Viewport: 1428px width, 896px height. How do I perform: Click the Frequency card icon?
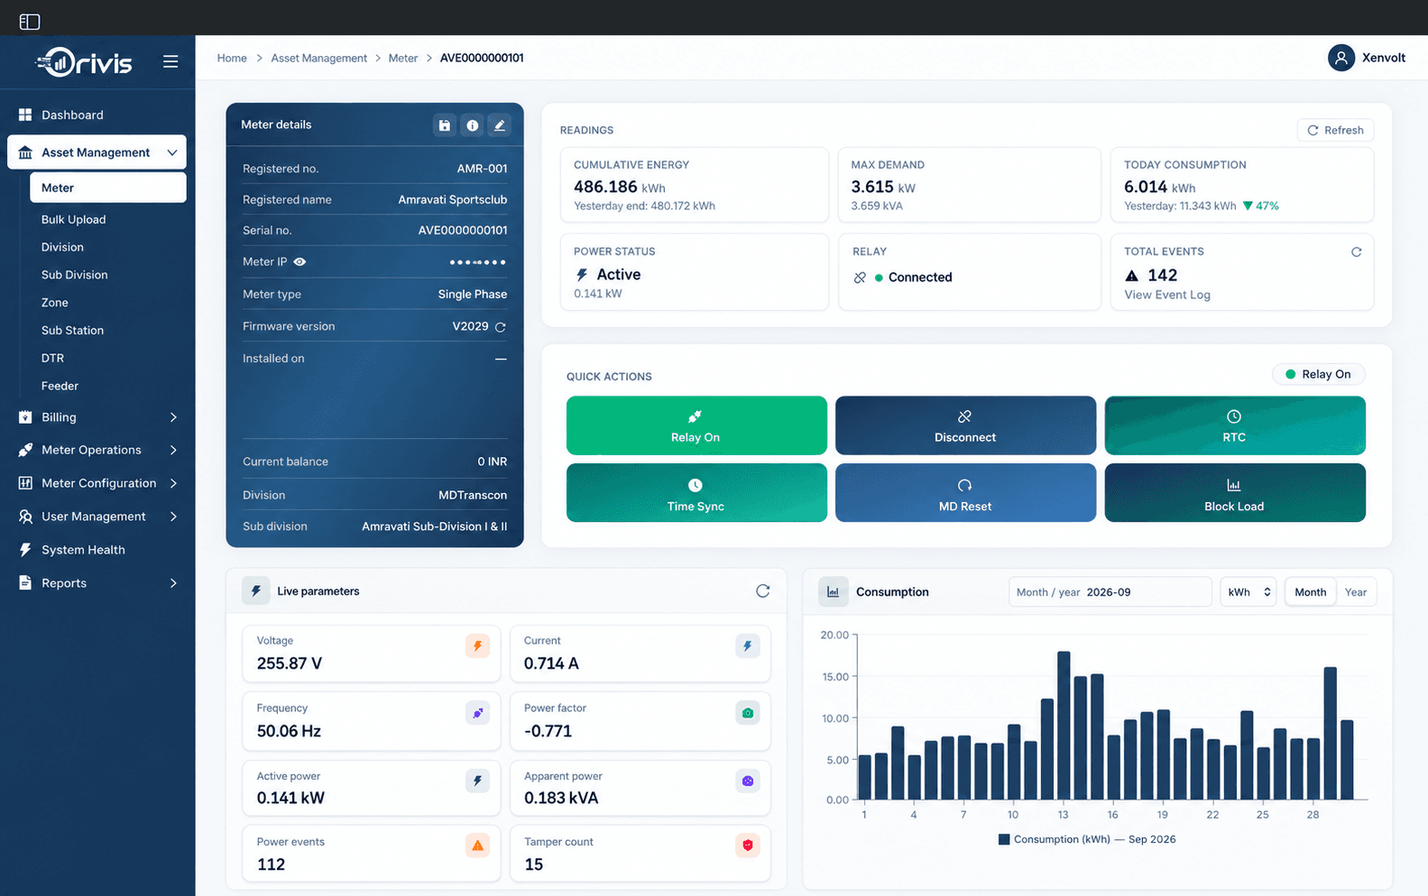pyautogui.click(x=477, y=713)
